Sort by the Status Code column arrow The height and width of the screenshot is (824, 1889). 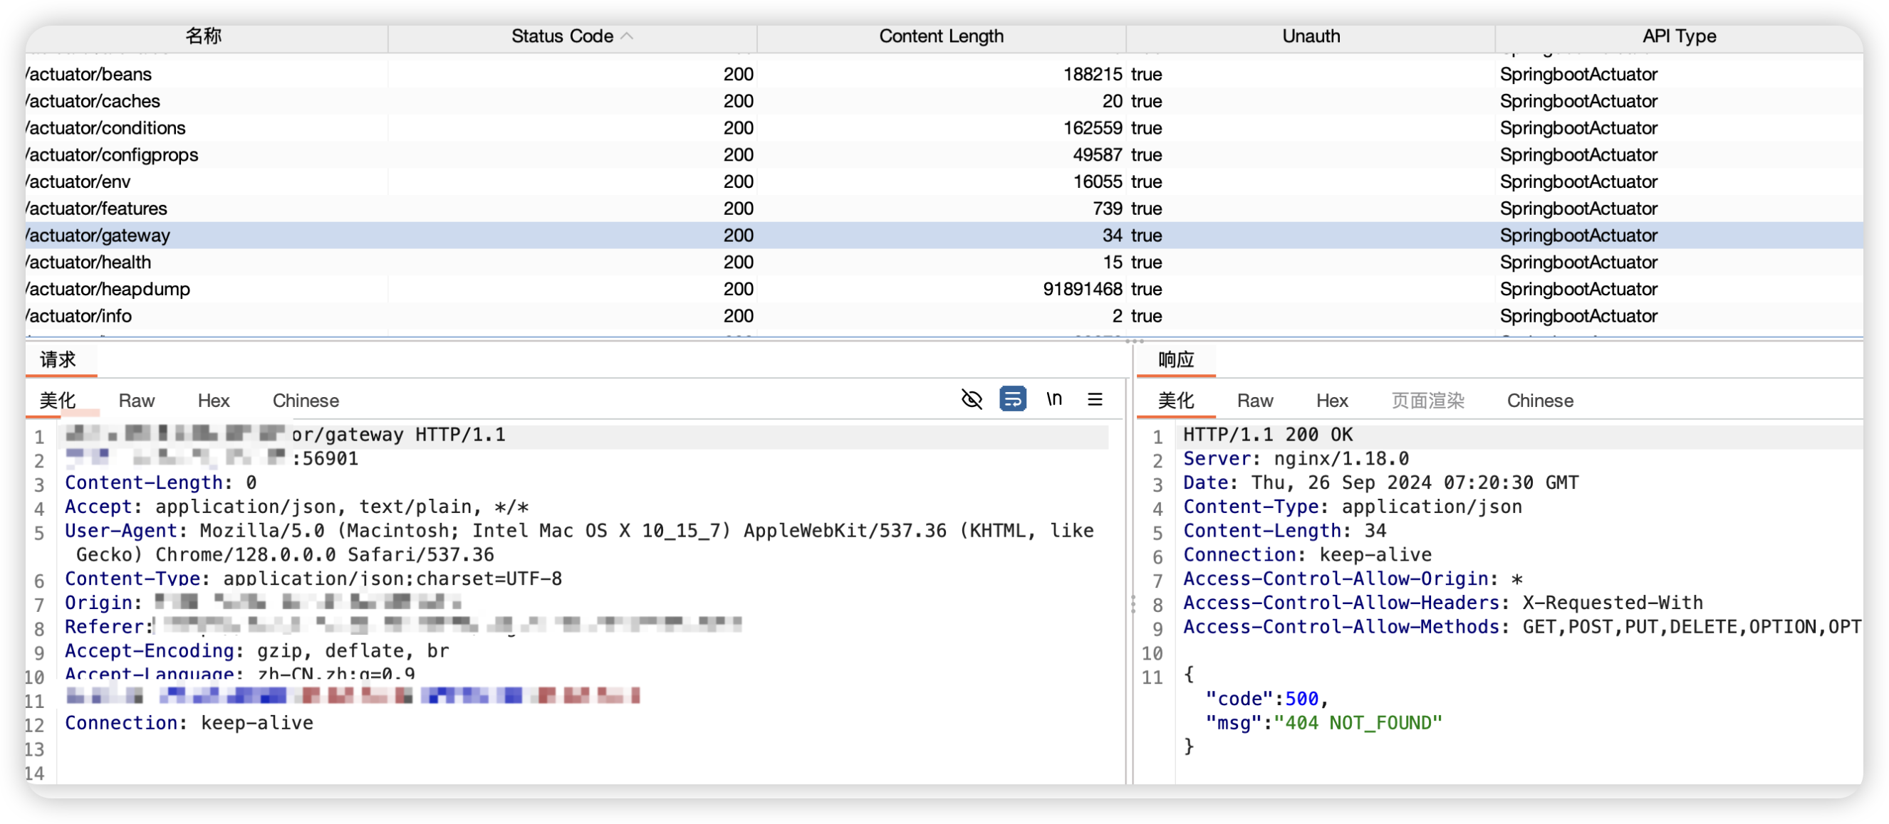pyautogui.click(x=627, y=36)
